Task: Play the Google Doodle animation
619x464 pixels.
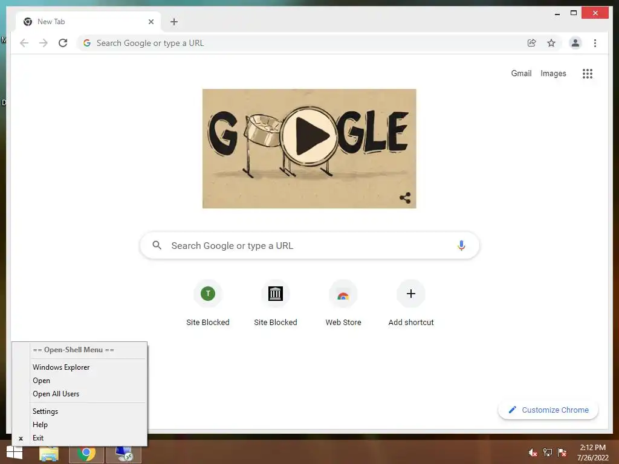Action: pos(310,135)
